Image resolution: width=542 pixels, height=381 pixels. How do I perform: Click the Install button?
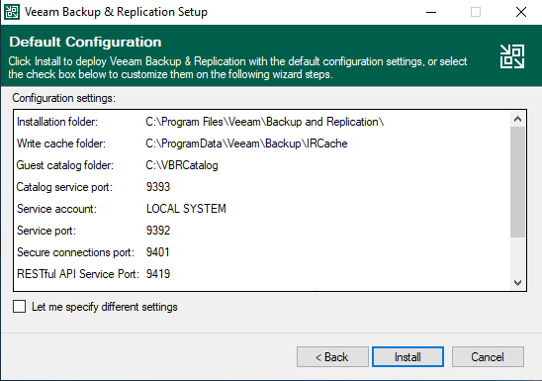407,357
